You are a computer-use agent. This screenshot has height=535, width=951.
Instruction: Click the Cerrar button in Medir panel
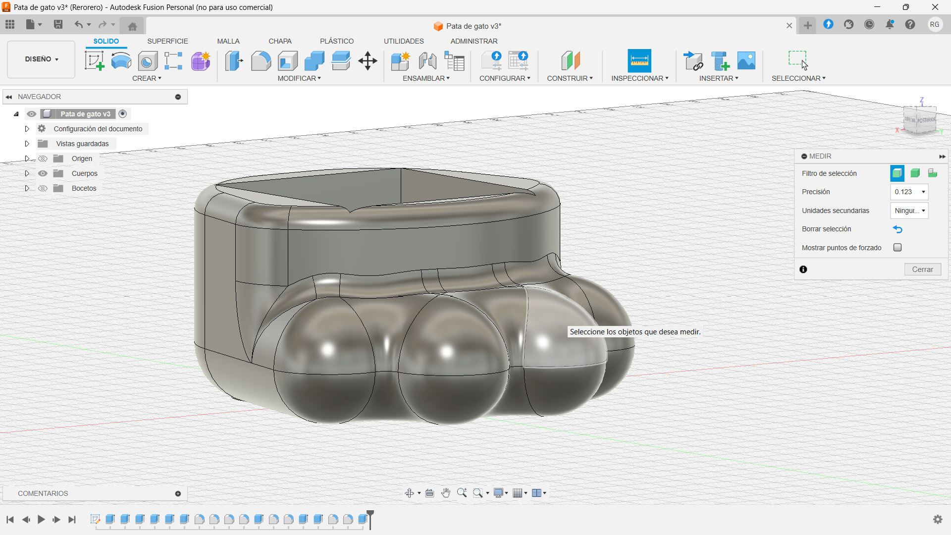(x=922, y=269)
